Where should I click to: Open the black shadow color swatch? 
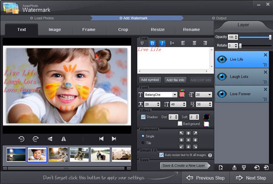coord(206,117)
